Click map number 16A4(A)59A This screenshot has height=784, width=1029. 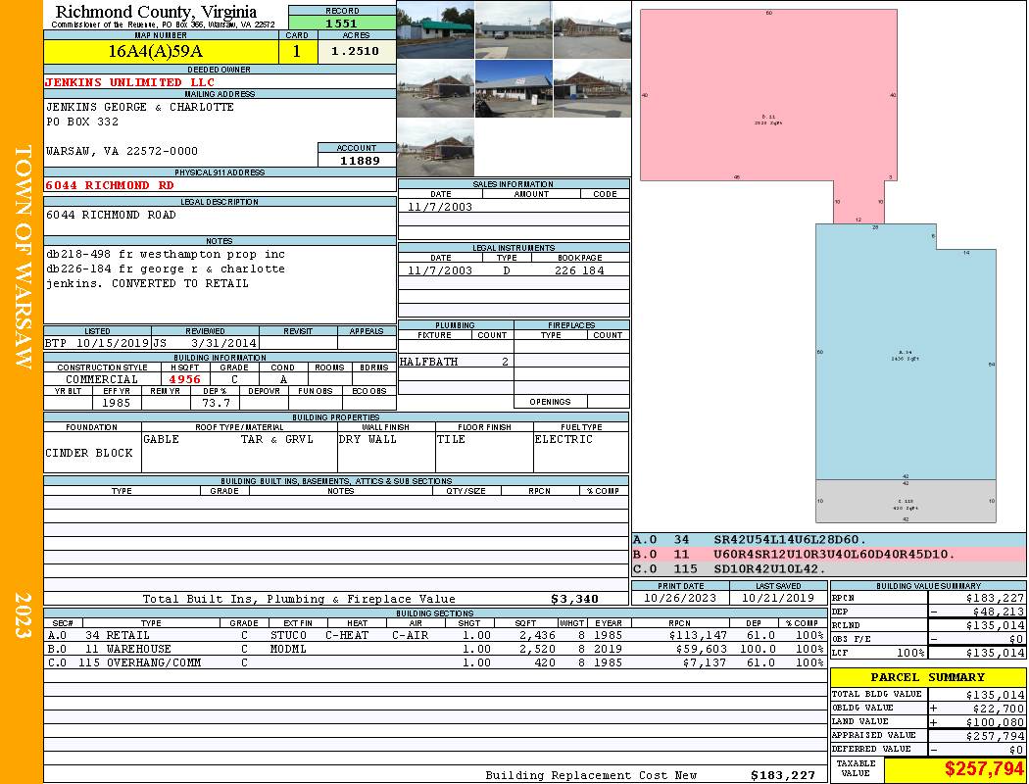[156, 51]
